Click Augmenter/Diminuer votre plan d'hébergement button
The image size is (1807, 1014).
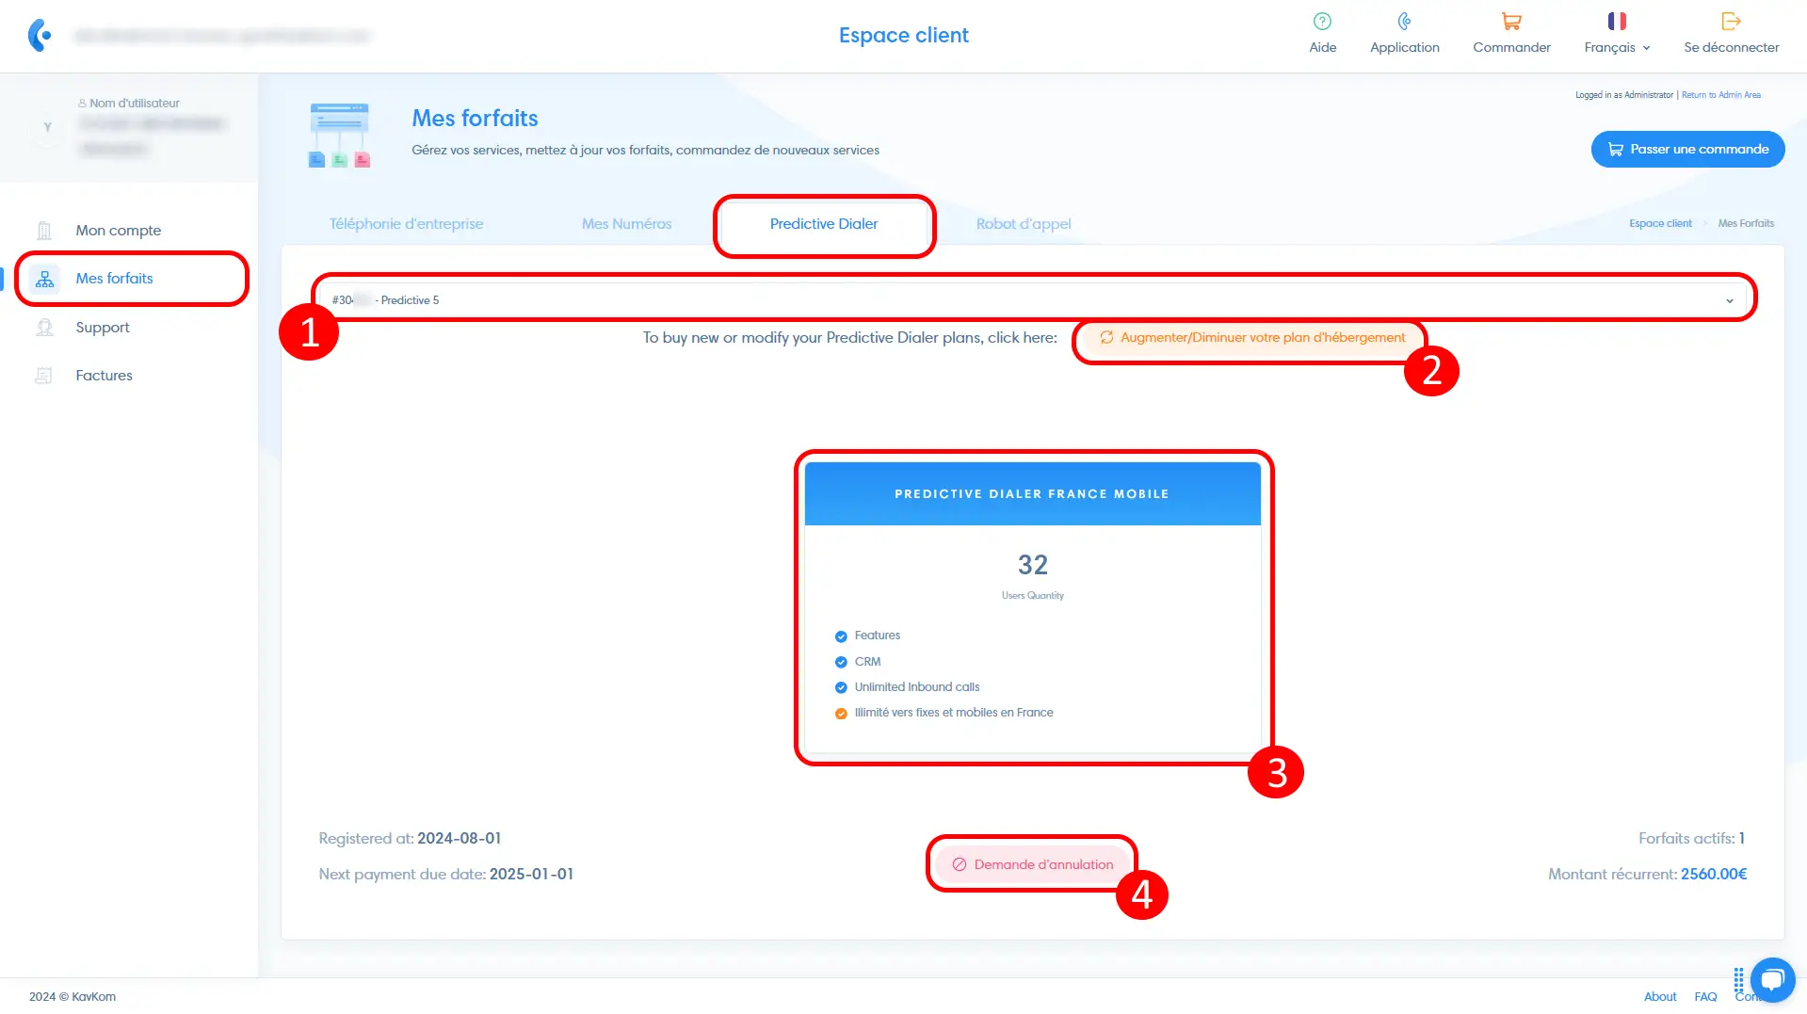1251,338
